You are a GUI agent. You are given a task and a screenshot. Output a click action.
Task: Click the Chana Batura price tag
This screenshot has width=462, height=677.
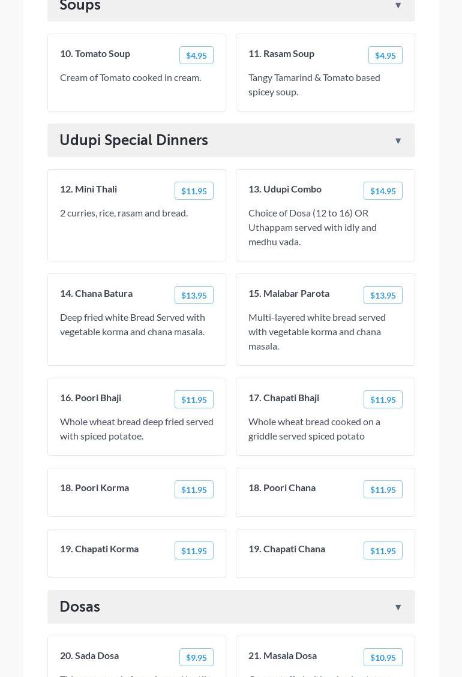pyautogui.click(x=194, y=295)
